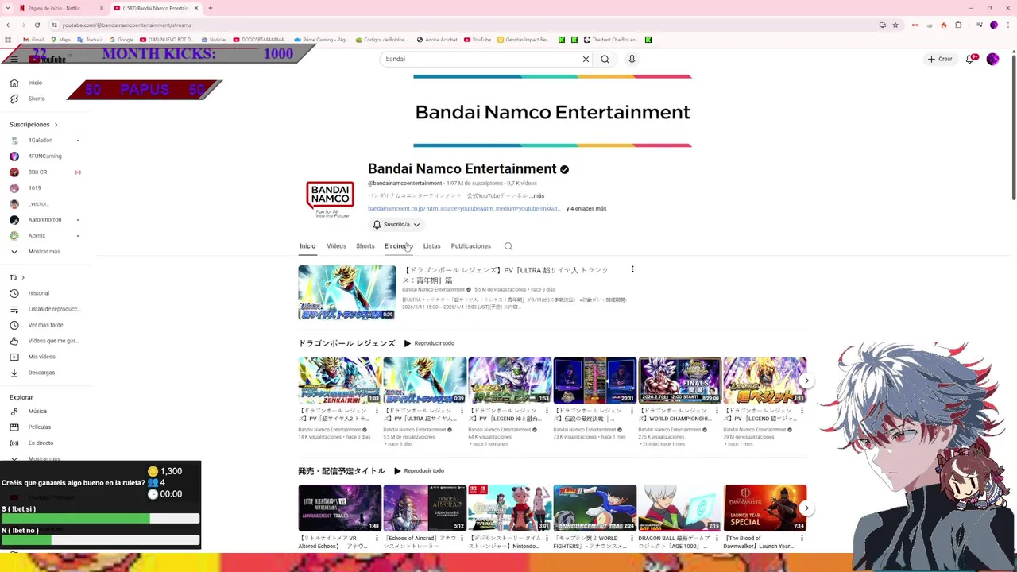The height and width of the screenshot is (572, 1017).
Task: Open options menu of the featured video
Action: point(632,270)
